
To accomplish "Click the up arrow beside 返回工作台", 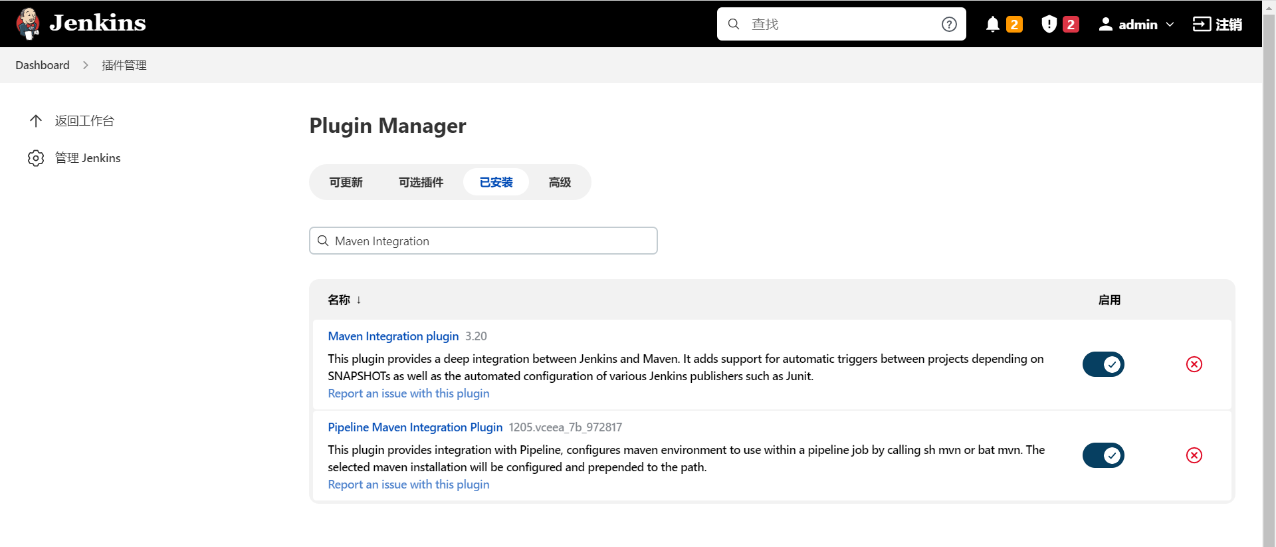I will [x=36, y=121].
